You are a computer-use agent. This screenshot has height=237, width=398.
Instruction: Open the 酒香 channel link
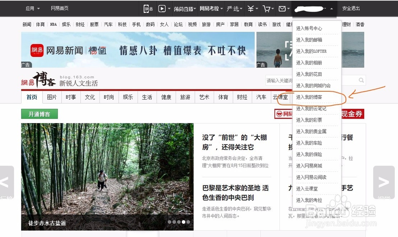click(x=360, y=25)
